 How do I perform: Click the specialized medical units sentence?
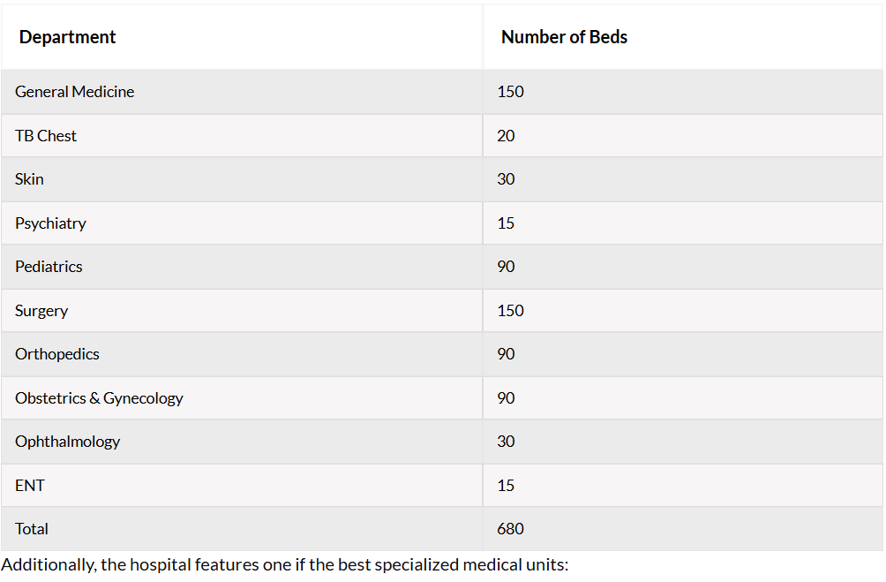(285, 565)
